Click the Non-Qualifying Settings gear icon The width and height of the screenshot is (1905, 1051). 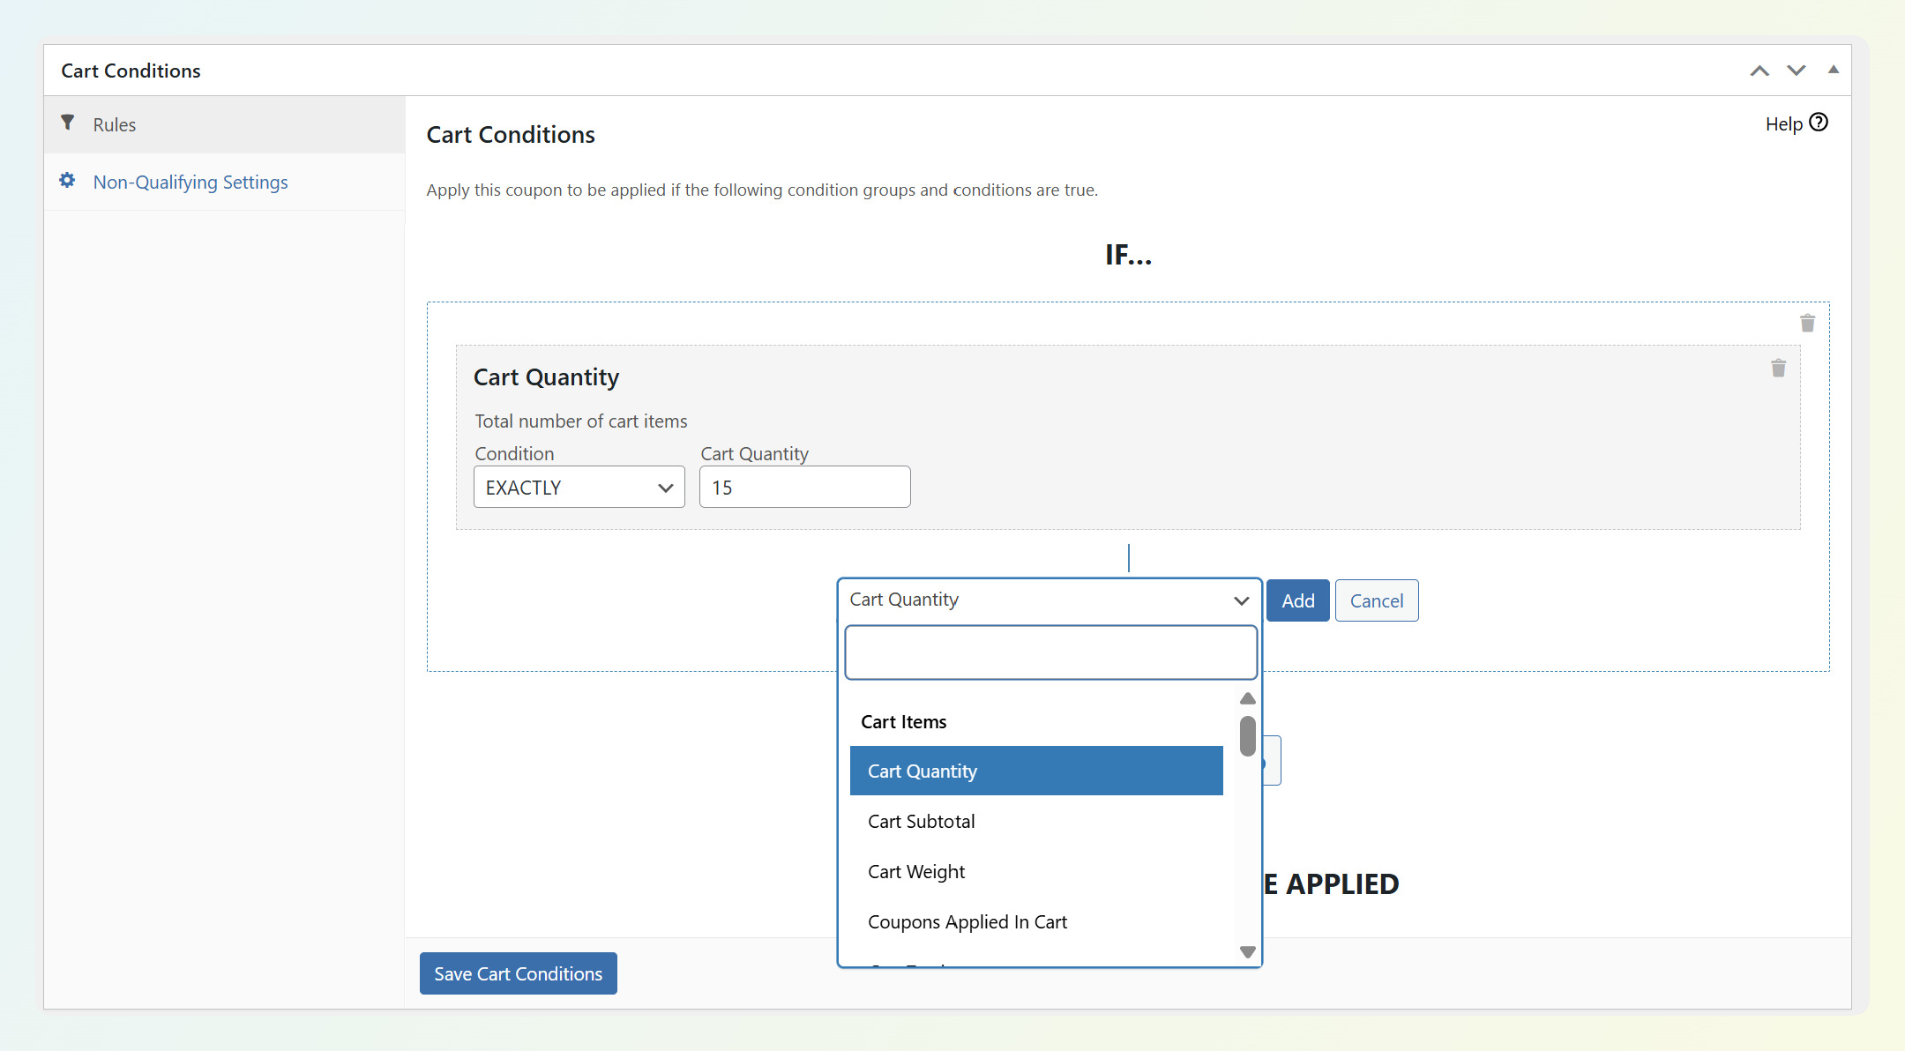(67, 181)
